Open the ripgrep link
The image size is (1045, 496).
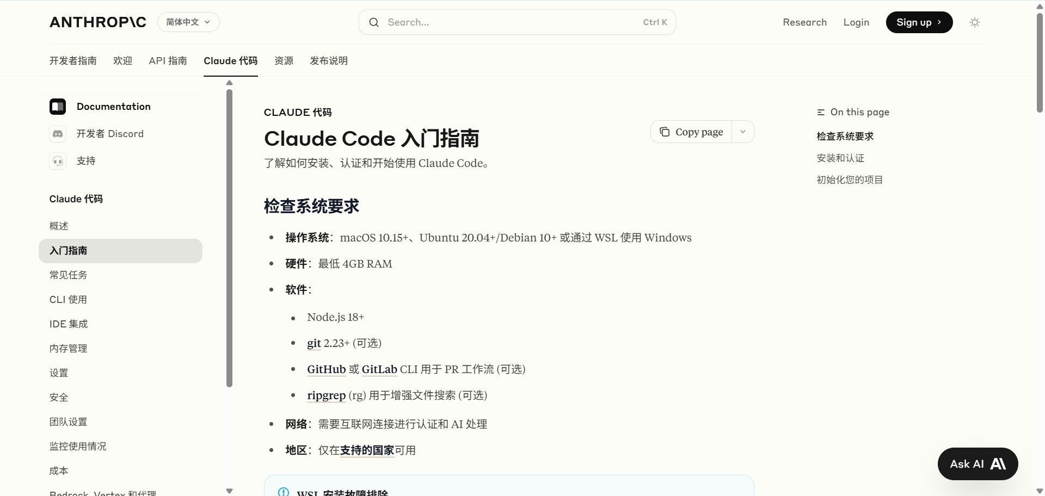click(326, 395)
